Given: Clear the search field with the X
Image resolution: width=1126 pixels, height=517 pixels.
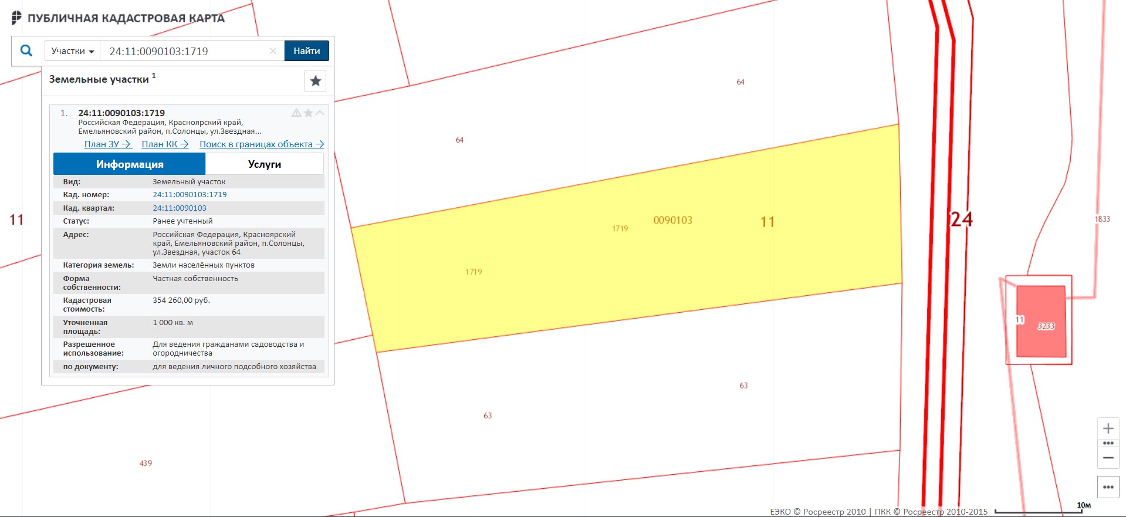Looking at the screenshot, I should pos(273,51).
